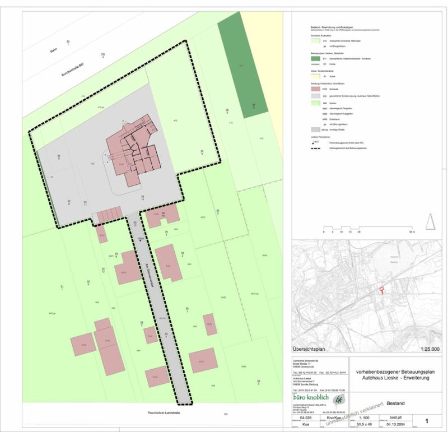Screen dimensions: 448x432
Task: Click the dark green woodland legend swatch
Action: click(315, 59)
